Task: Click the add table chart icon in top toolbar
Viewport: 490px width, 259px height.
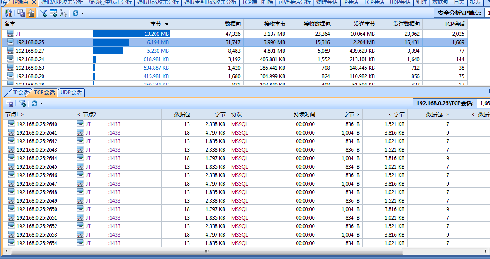Action: (53, 13)
